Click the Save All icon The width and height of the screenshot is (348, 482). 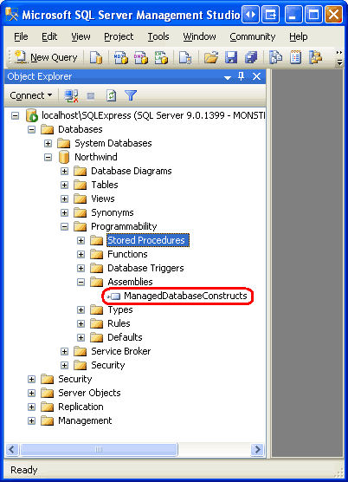pyautogui.click(x=251, y=57)
